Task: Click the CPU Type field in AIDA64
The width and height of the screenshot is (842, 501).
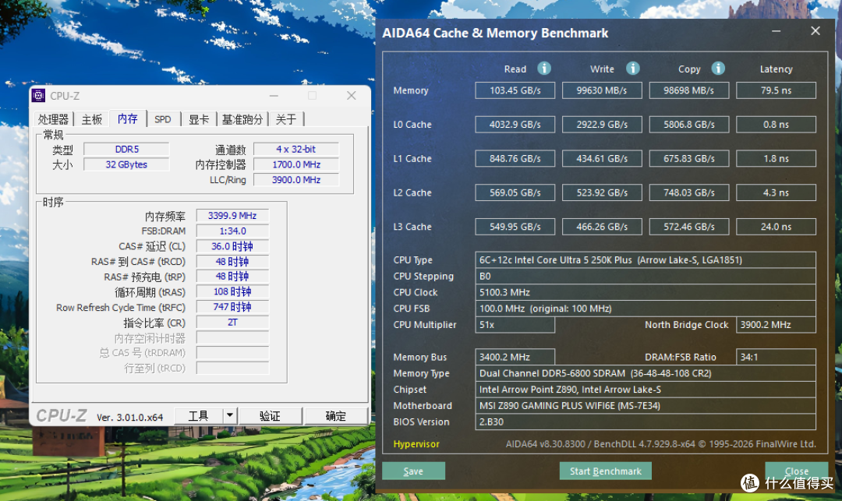Action: click(646, 259)
